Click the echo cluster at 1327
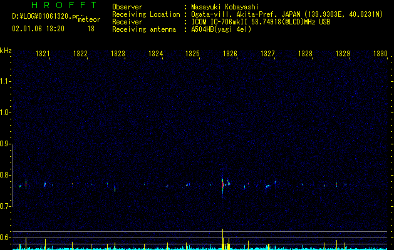394x250 pixels. [x=268, y=186]
